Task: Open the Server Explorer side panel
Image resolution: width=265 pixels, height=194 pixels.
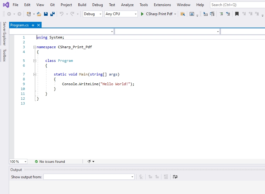Action: pyautogui.click(x=4, y=33)
